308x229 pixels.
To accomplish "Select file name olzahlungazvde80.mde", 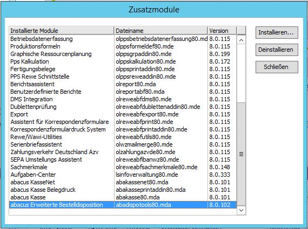I will click(145, 152).
